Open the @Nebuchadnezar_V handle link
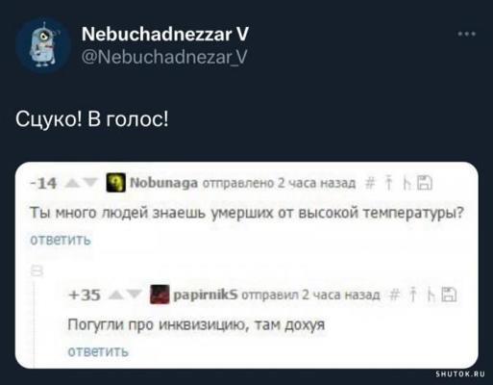493x385 pixels. (164, 57)
